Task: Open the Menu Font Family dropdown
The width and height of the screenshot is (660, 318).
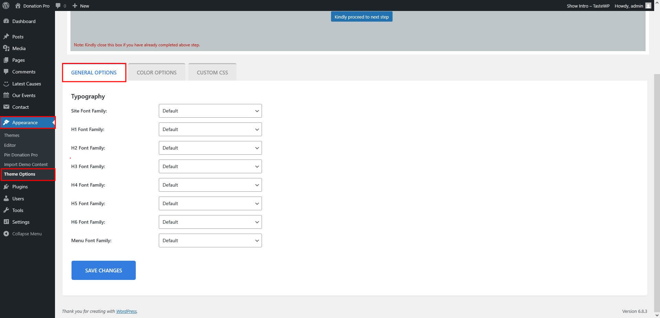Action: point(210,240)
